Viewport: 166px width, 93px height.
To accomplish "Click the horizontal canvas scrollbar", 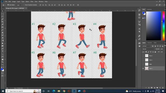I will (x=82, y=88).
